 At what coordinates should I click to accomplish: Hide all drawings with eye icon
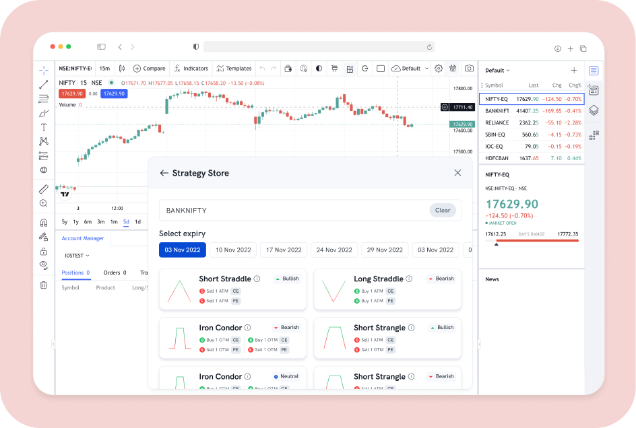[44, 265]
